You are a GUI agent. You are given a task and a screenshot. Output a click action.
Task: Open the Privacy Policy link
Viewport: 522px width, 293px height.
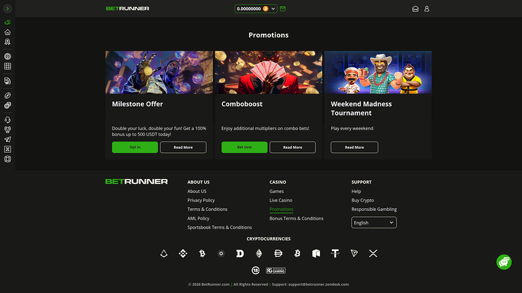[x=201, y=200]
